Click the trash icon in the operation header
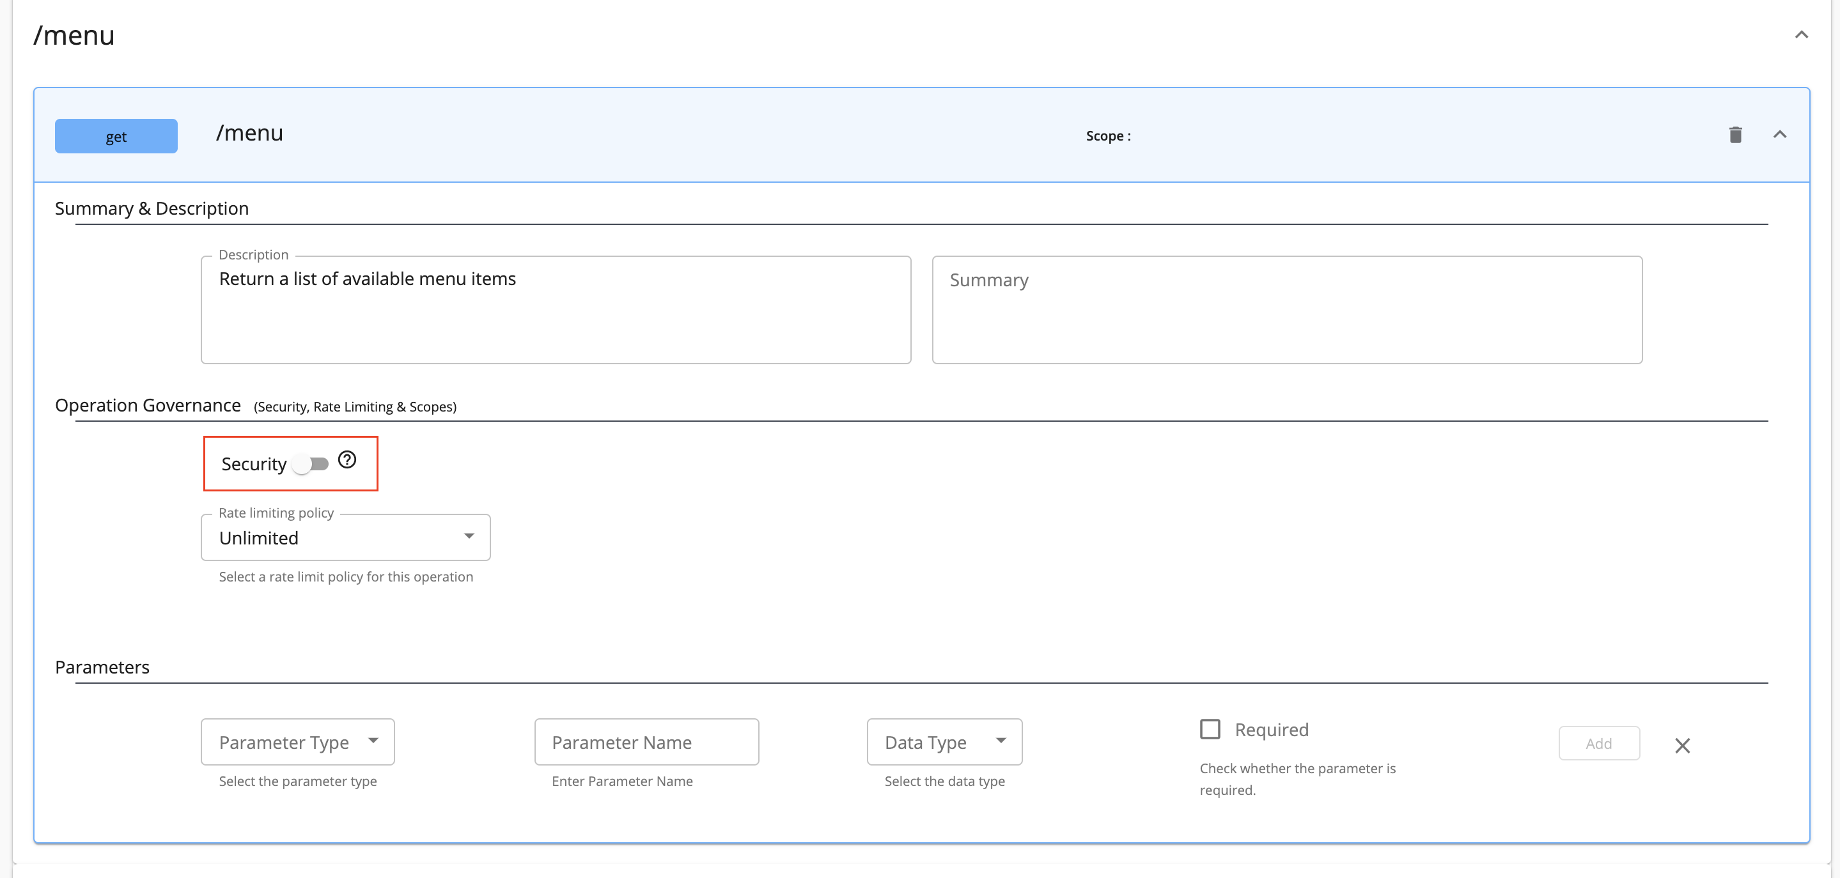Image resolution: width=1840 pixels, height=878 pixels. click(1736, 135)
